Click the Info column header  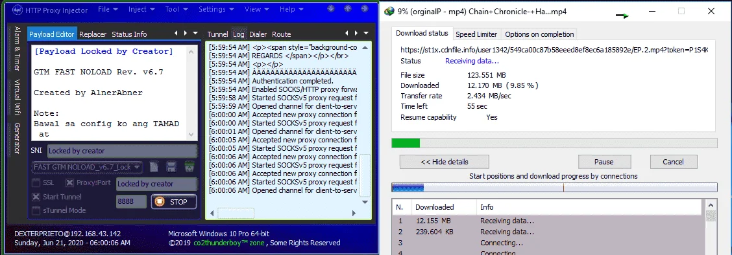pyautogui.click(x=588, y=207)
